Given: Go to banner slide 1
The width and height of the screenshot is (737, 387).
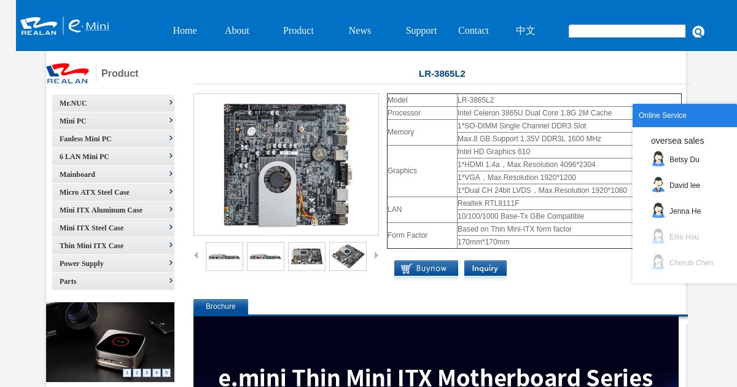Looking at the screenshot, I should click(x=127, y=373).
